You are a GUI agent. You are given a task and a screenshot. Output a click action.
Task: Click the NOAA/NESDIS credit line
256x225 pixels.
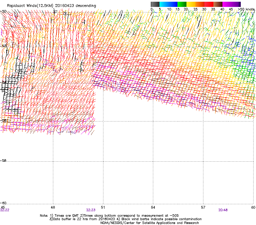tap(149, 223)
